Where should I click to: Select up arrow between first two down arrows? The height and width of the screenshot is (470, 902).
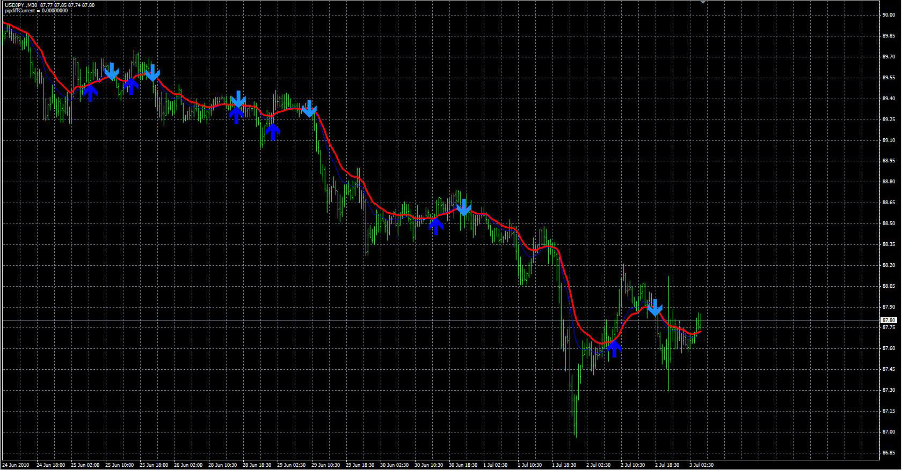[x=131, y=87]
